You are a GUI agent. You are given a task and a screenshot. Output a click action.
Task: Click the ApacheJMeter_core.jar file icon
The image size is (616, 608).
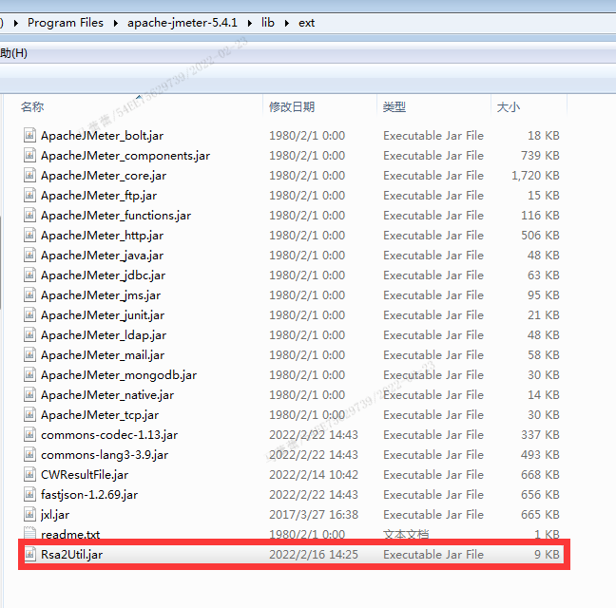click(29, 175)
